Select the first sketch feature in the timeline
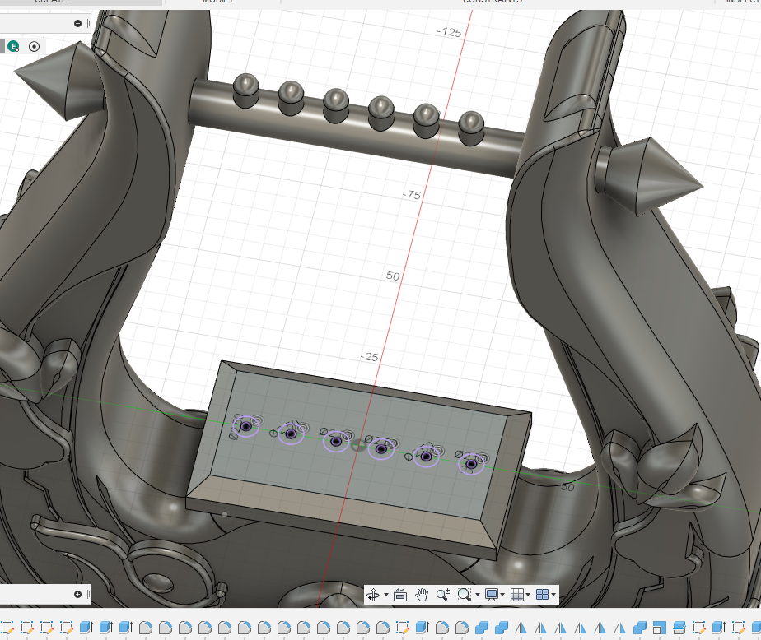The image size is (761, 640). click(x=7, y=628)
